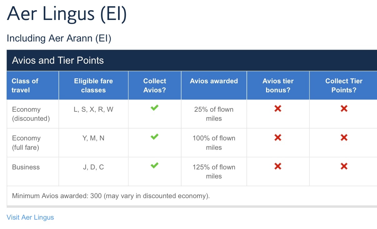The image size is (377, 229).
Task: Click green checkmark in Business row
Action: [x=154, y=165]
